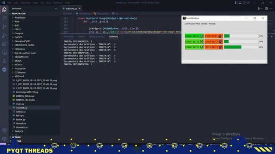Image resolution: width=275 pixels, height=154 pixels.
Task: Open the Edit menu
Action: coord(16,3)
